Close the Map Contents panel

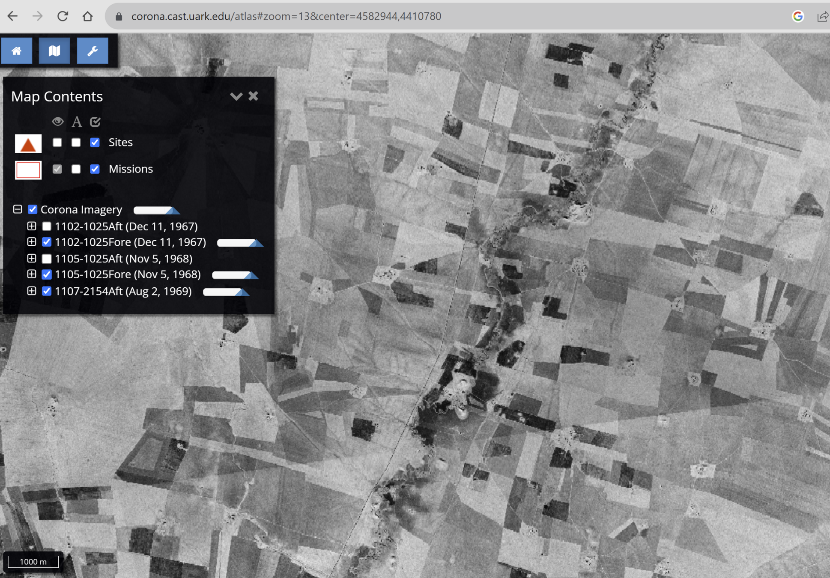tap(254, 96)
